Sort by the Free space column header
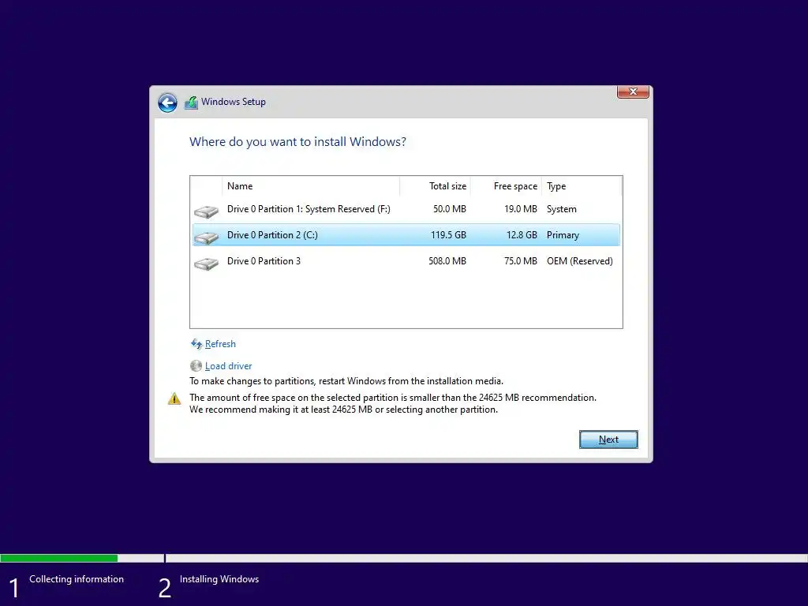 point(506,186)
